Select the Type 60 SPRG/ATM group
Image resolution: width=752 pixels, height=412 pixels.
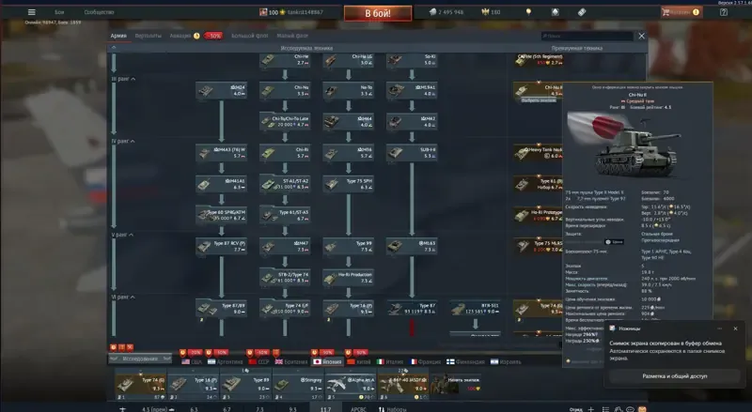[221, 215]
